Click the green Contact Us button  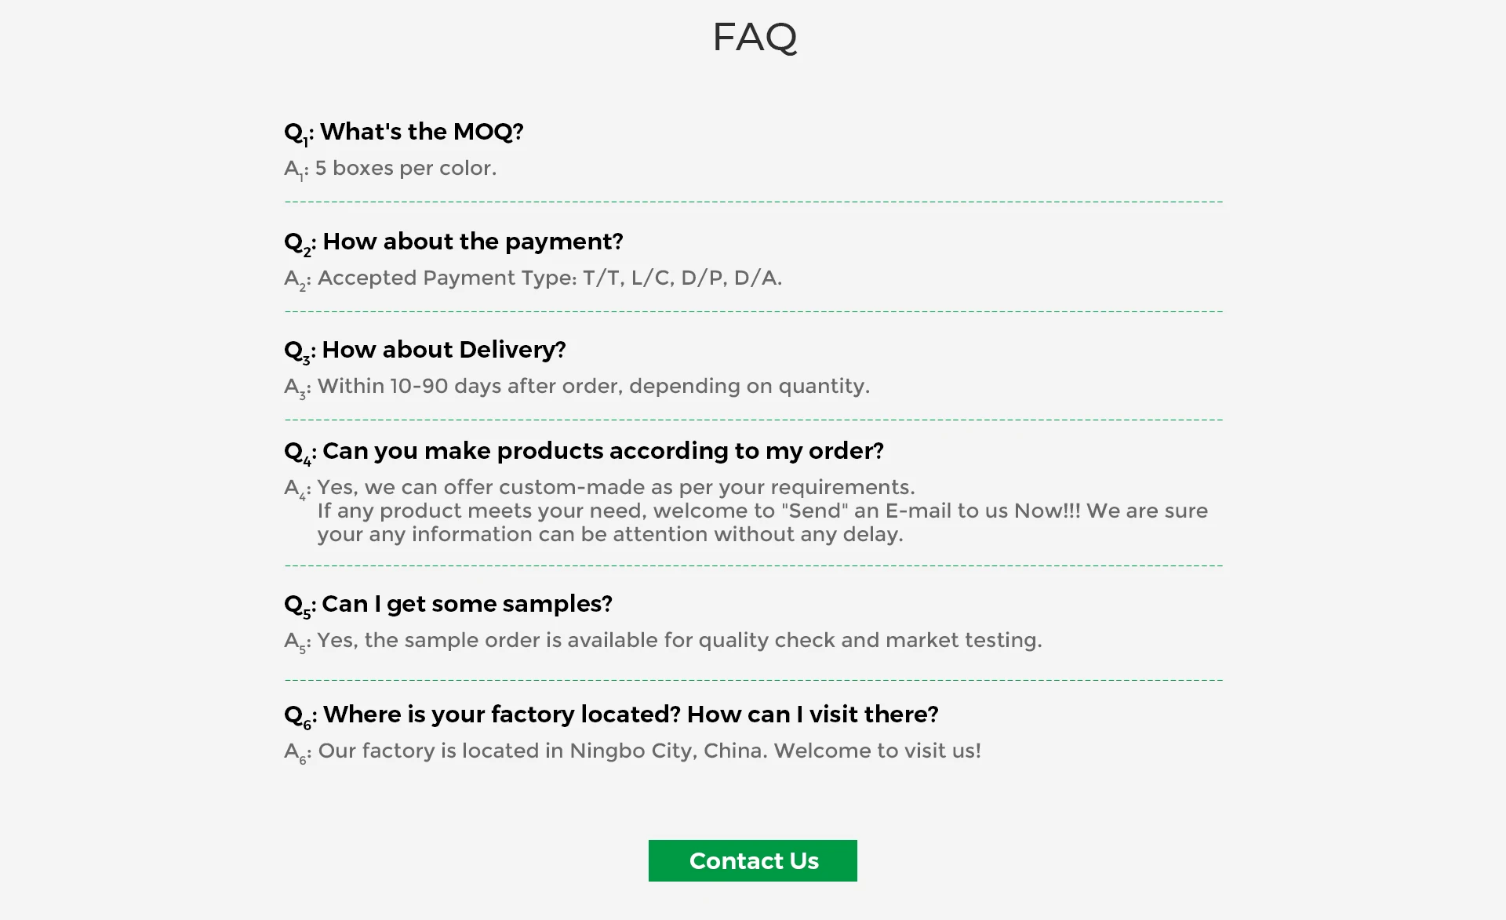(x=752, y=860)
